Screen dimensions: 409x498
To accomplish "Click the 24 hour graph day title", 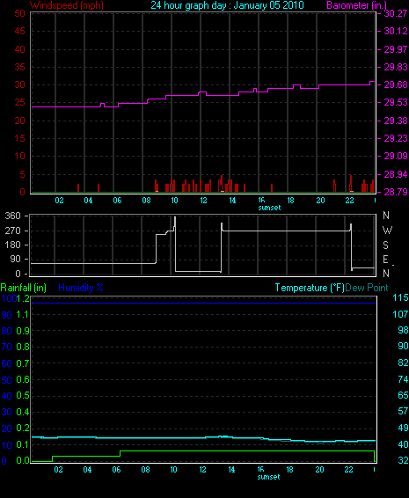I will point(227,5).
